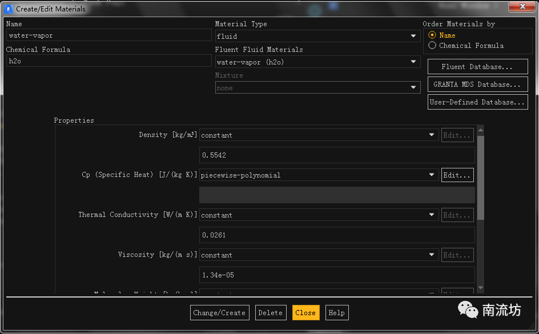This screenshot has height=334, width=539.
Task: Open the Cp Specific Heat method dropdown
Action: (x=319, y=175)
